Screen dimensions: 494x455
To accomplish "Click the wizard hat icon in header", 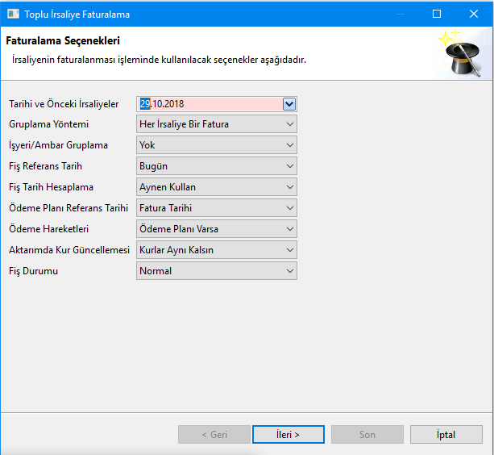I will click(x=462, y=53).
